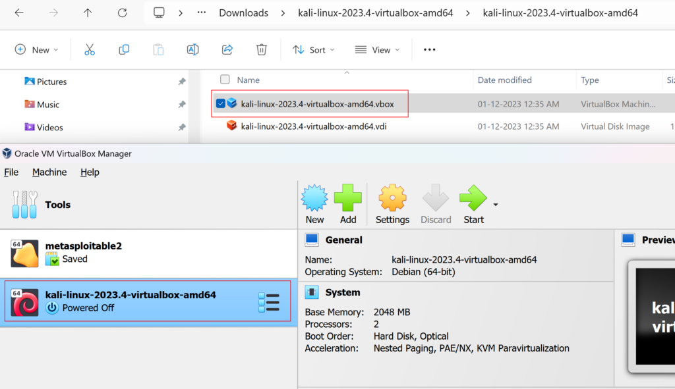This screenshot has height=389, width=675.
Task: Click the Share icon
Action: (x=227, y=50)
